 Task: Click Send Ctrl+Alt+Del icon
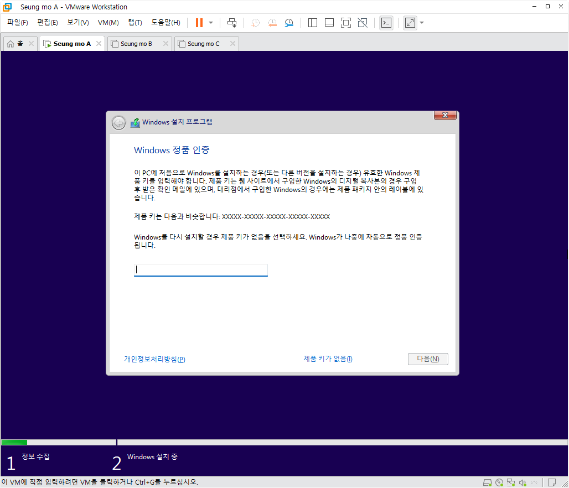point(232,23)
